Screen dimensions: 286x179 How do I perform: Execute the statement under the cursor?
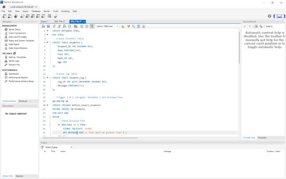pyautogui.click(x=59, y=26)
